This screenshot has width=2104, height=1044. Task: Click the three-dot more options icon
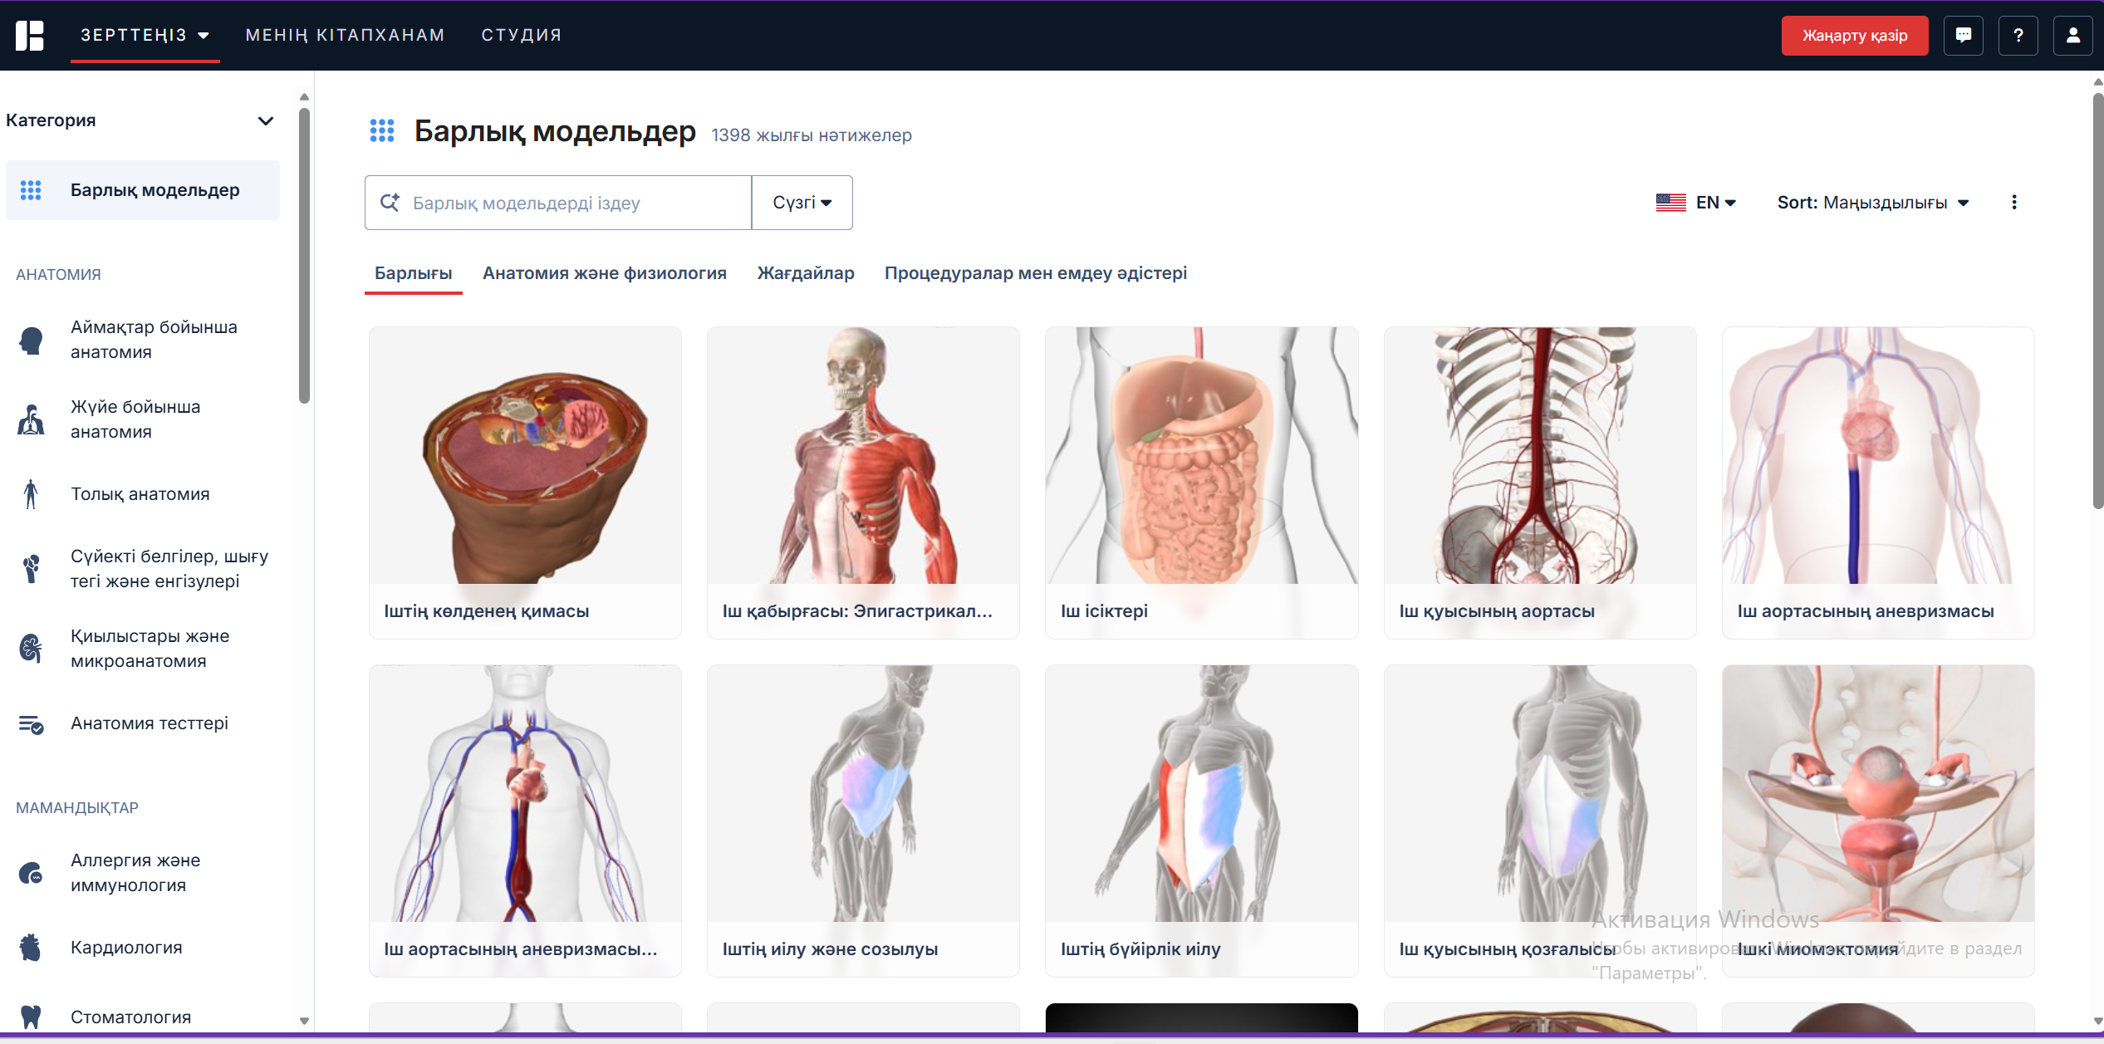coord(2013,203)
